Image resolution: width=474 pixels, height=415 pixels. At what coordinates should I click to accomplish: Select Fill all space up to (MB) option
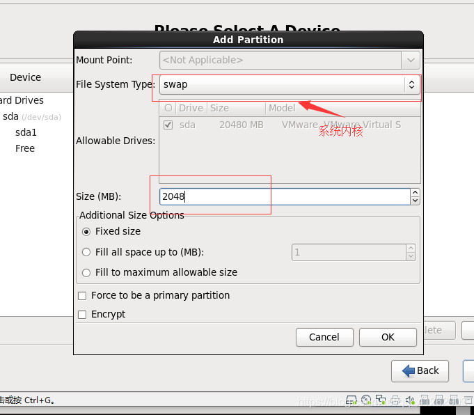click(86, 252)
